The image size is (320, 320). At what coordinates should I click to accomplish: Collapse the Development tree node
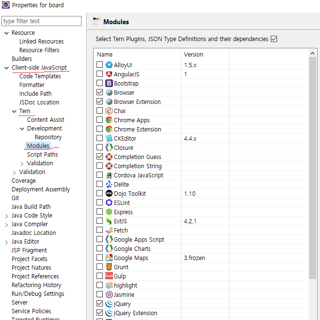22,129
